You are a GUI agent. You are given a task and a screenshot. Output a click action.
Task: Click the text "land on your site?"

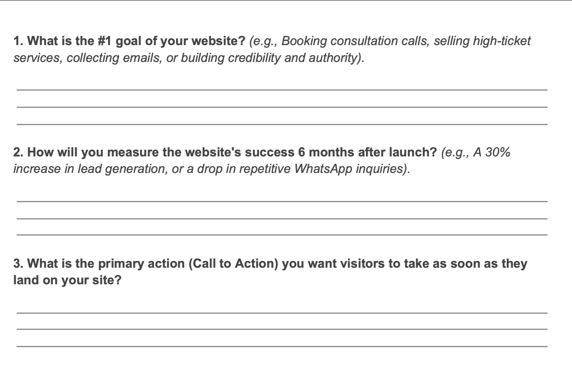tap(67, 280)
